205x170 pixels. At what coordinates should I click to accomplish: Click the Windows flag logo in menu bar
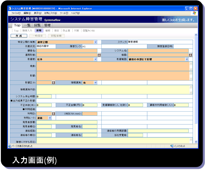(194, 13)
